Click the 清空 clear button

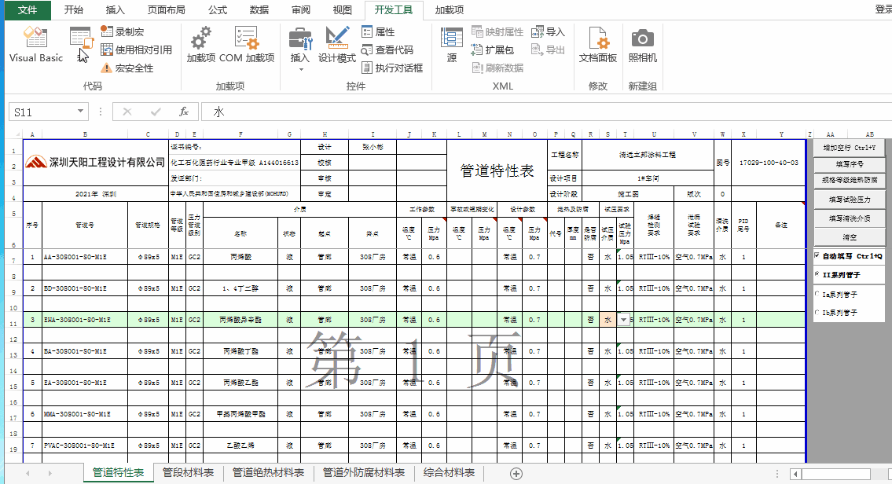(x=850, y=237)
